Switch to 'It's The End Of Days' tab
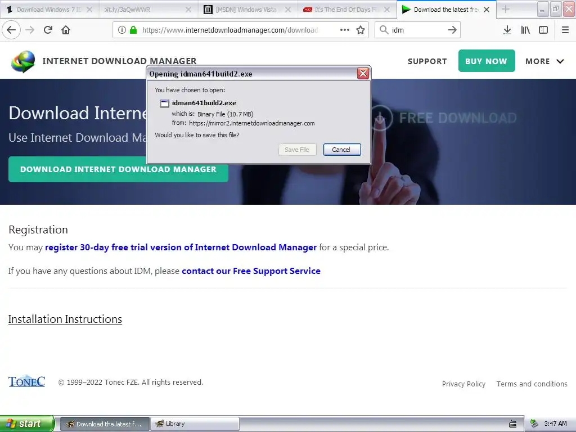This screenshot has width=576, height=432. click(346, 10)
